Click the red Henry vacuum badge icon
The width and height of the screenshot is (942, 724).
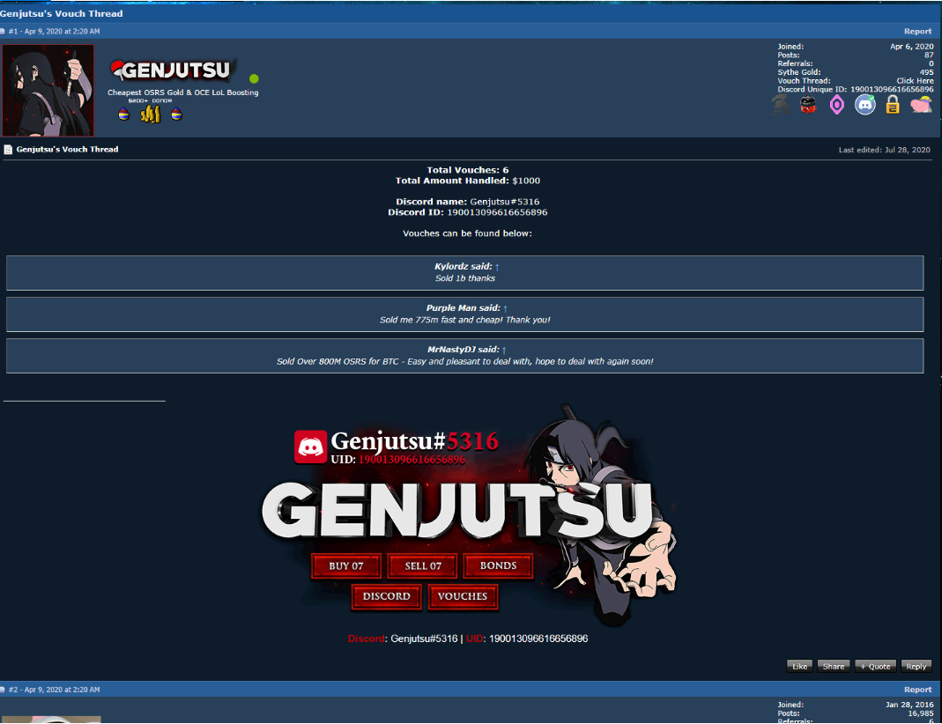[809, 105]
